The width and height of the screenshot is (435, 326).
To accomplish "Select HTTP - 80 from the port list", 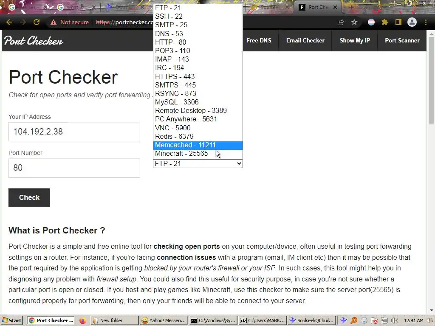I will click(198, 42).
